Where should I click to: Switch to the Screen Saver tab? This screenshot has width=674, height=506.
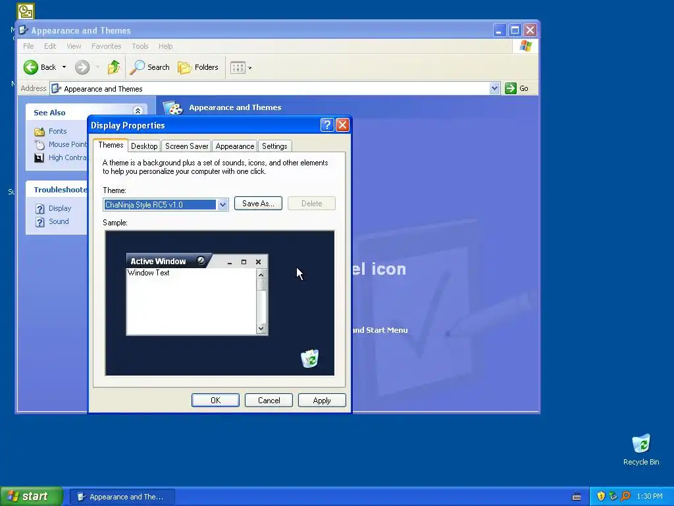pyautogui.click(x=186, y=146)
